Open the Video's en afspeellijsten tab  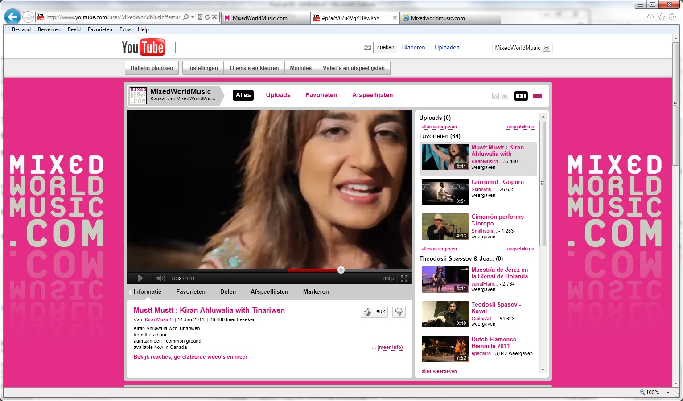(354, 68)
